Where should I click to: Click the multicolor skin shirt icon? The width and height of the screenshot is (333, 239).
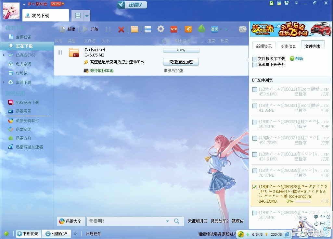click(x=279, y=3)
